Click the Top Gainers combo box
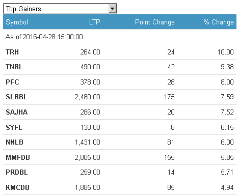The image size is (239, 195). [60, 9]
